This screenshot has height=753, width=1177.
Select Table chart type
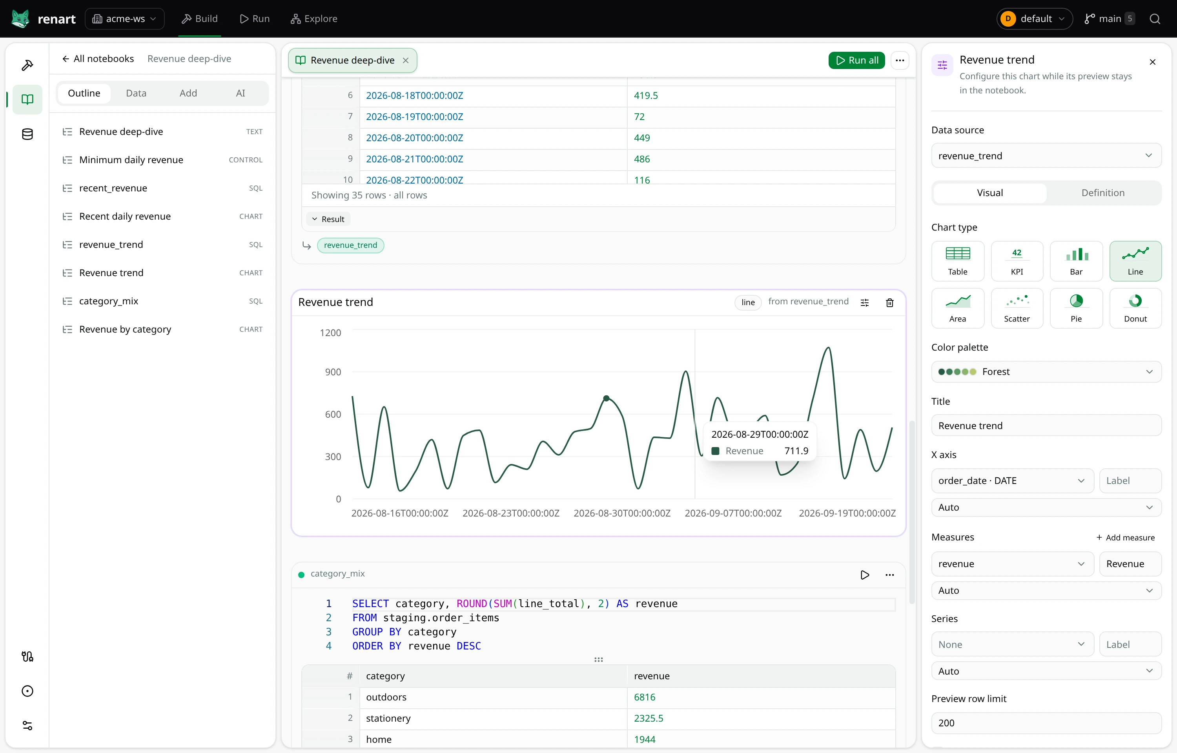[x=957, y=261]
